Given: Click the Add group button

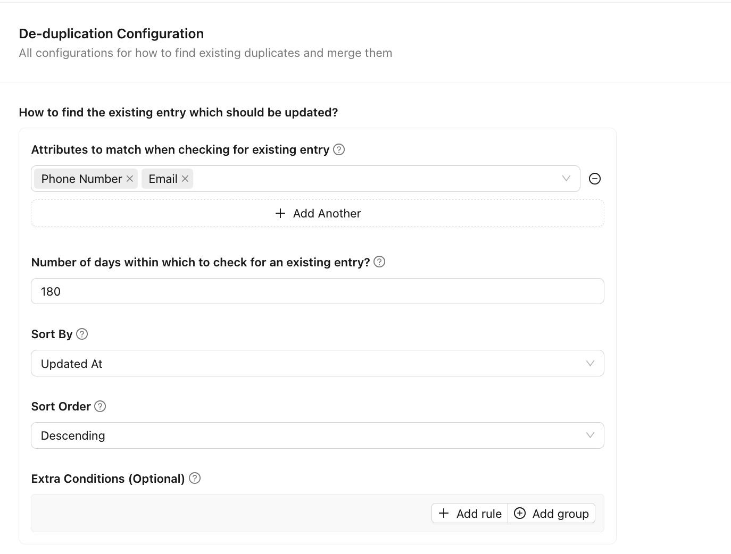Looking at the screenshot, I should [x=552, y=514].
